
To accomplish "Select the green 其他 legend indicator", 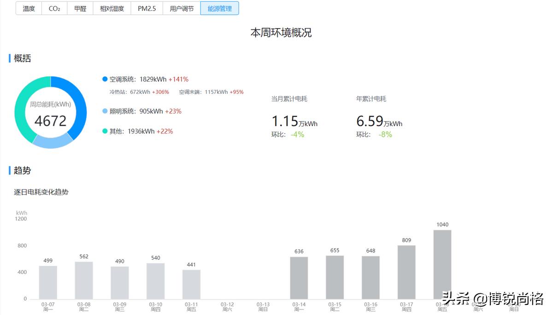I will coord(105,131).
